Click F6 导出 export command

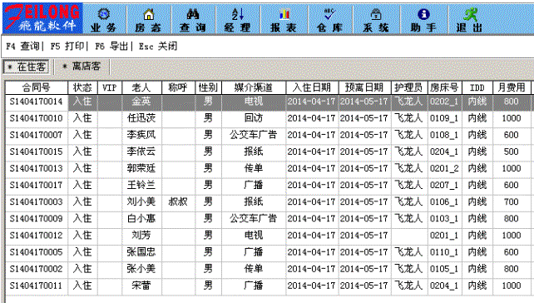click(111, 46)
